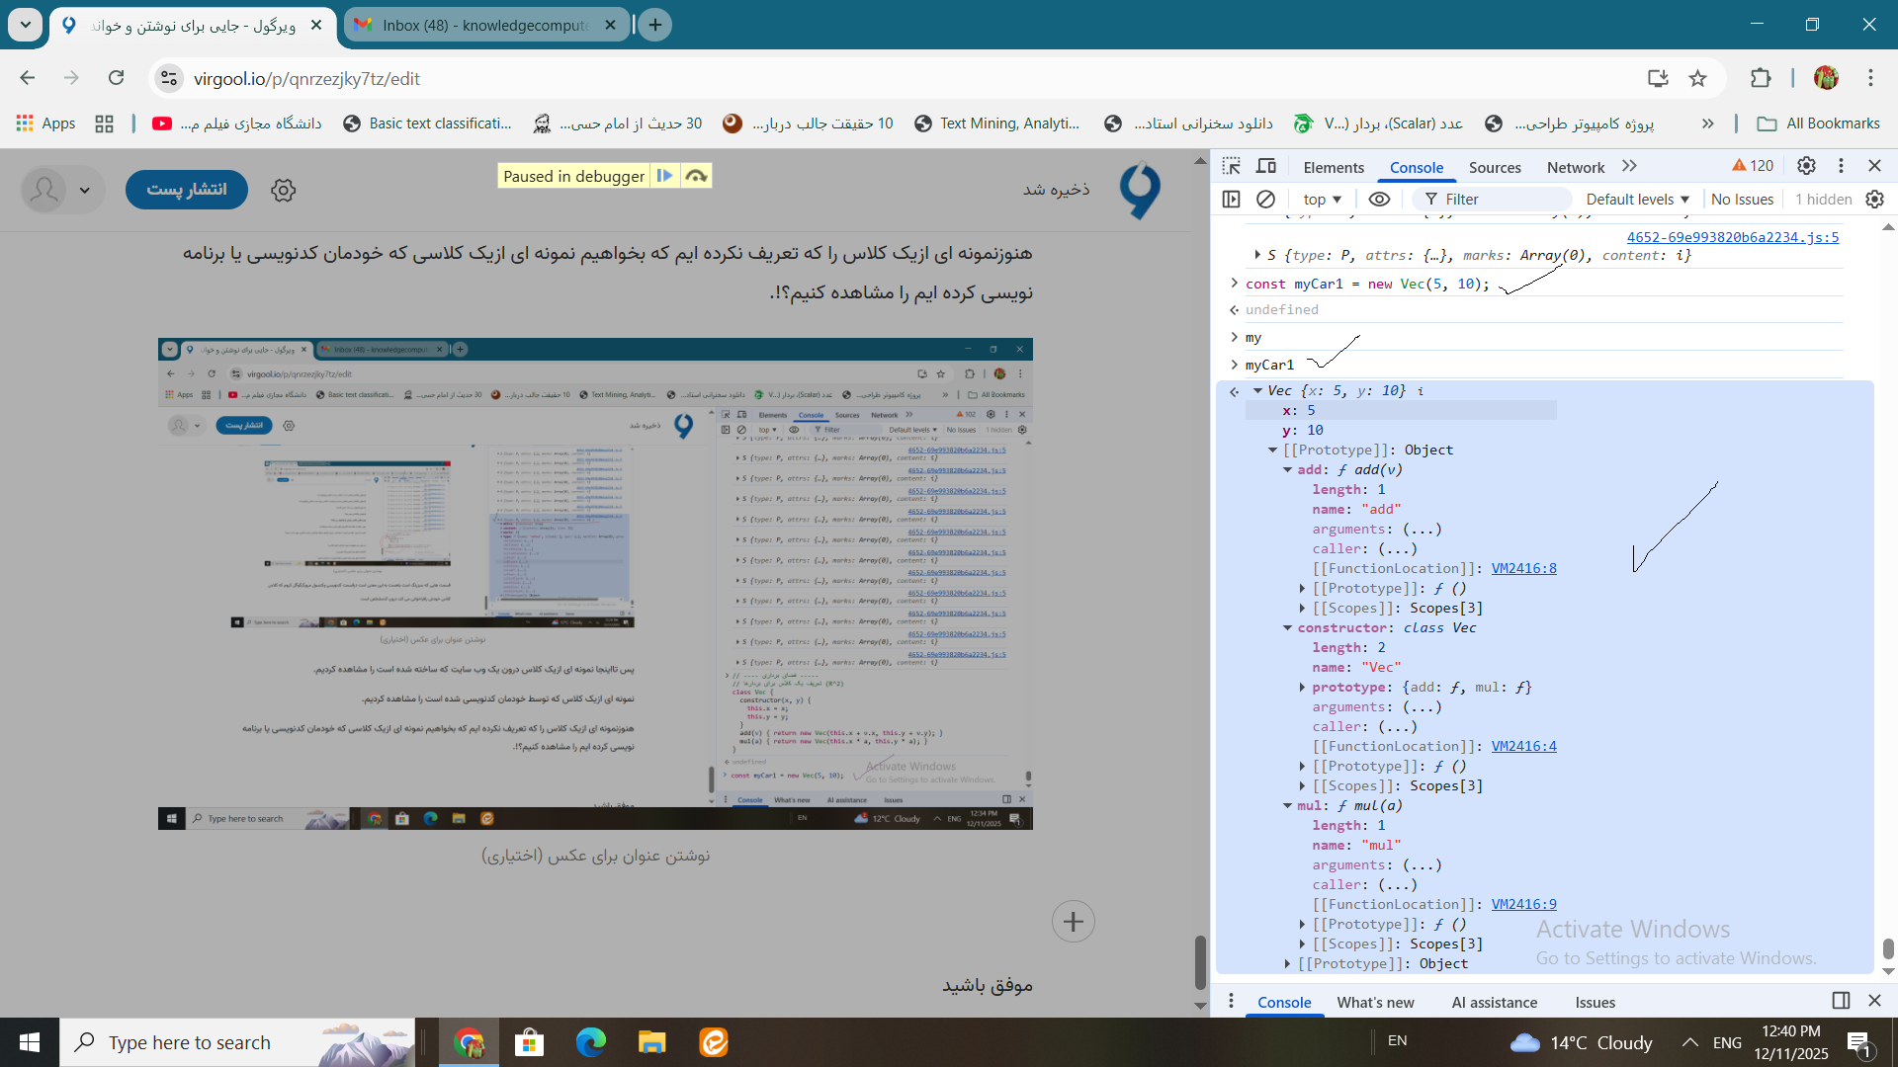Click the live expression eye icon

1379,199
